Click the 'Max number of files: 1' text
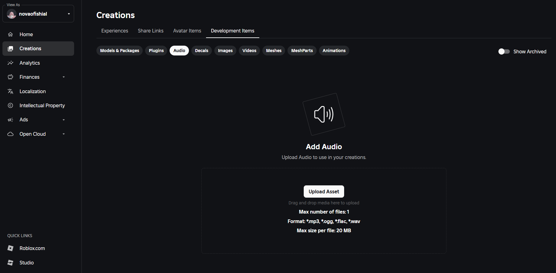This screenshot has height=273, width=556. point(324,212)
